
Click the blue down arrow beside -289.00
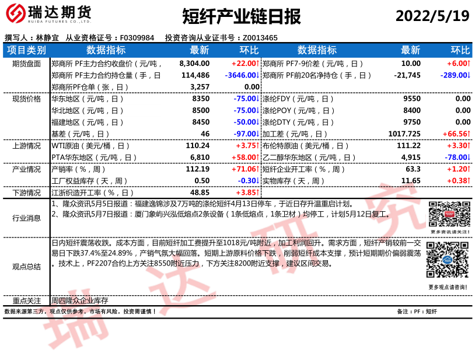coord(469,75)
